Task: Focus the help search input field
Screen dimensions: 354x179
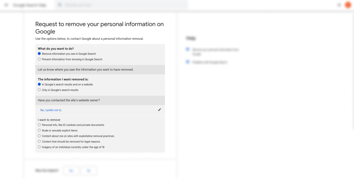Action: coord(123,5)
